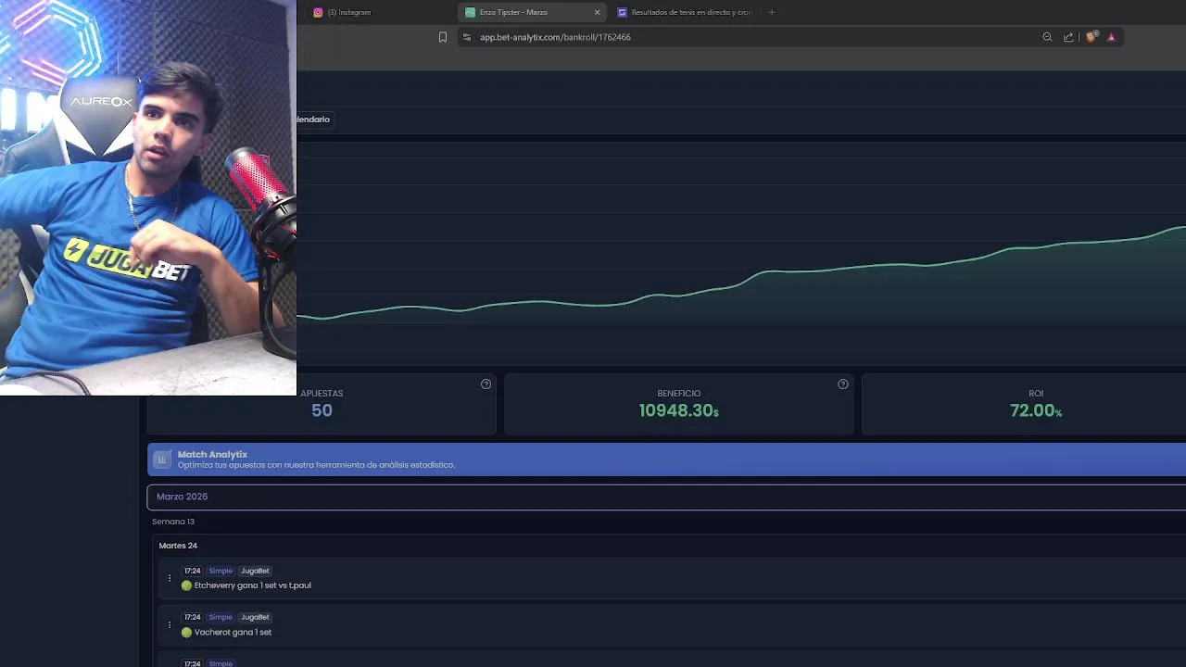Click tennis ball icon for Etcheverry bet
The image size is (1186, 667).
pos(186,585)
